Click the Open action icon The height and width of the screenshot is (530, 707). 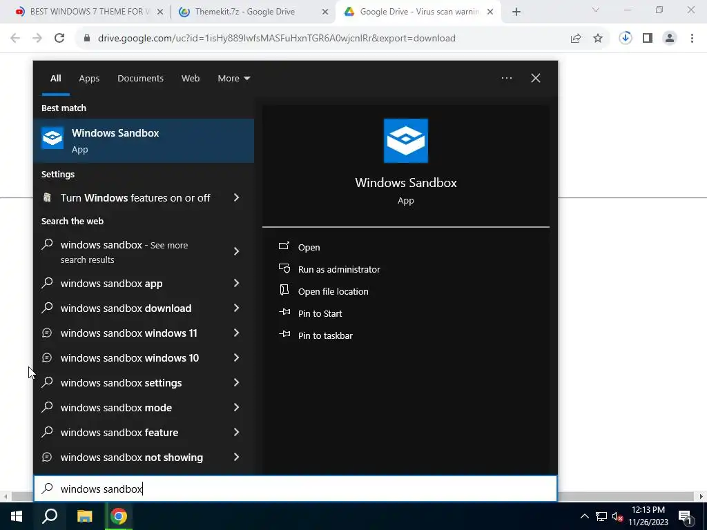click(284, 246)
